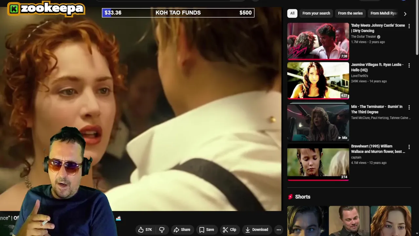This screenshot has height=236, width=419.
Task: Open Jasmine Villegas Hello thumbnail
Action: click(x=318, y=80)
